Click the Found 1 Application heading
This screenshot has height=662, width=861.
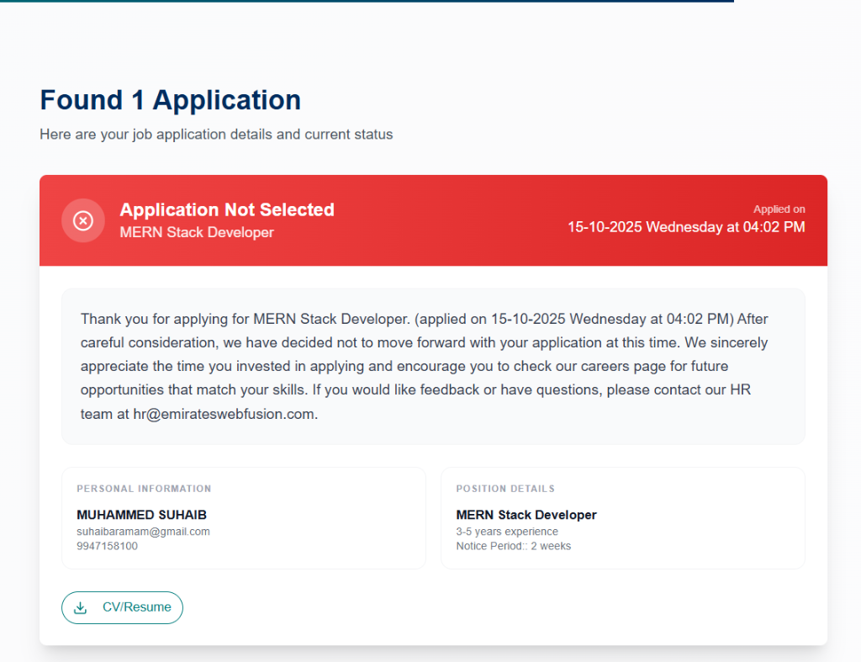pyautogui.click(x=170, y=99)
